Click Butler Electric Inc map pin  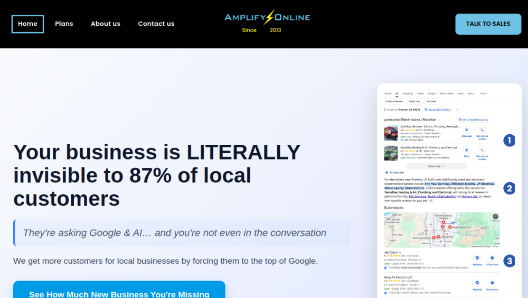click(x=450, y=227)
